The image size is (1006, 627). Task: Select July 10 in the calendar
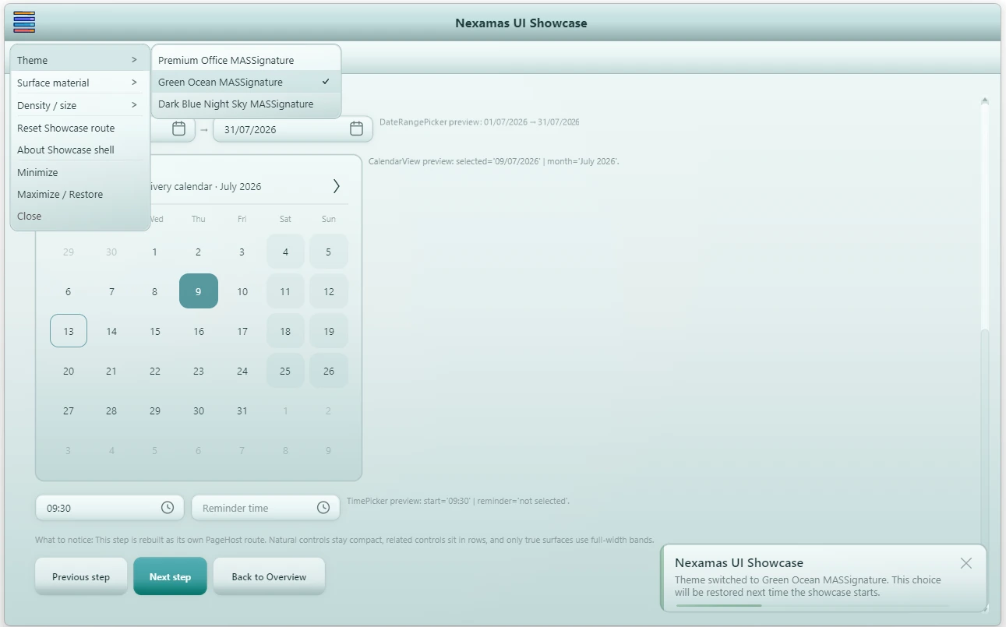[x=242, y=291]
